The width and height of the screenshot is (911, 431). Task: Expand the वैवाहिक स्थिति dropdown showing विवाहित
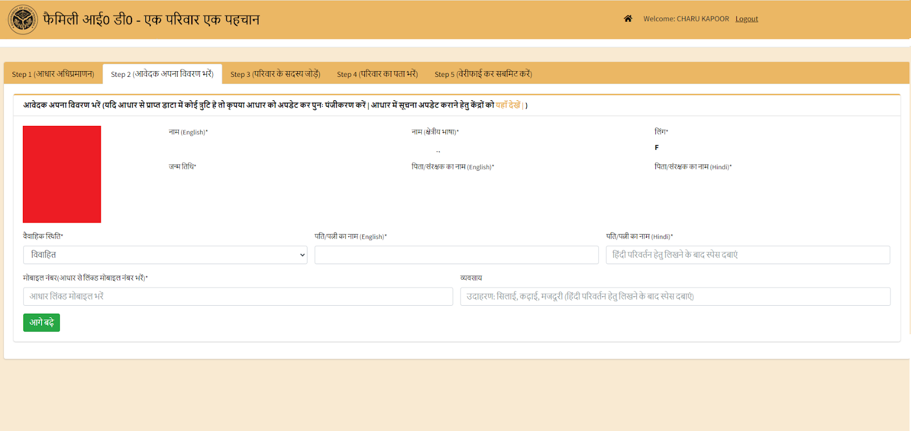coord(165,255)
